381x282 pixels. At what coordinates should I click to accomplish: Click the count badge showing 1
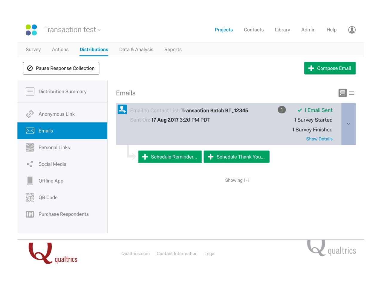click(x=281, y=110)
